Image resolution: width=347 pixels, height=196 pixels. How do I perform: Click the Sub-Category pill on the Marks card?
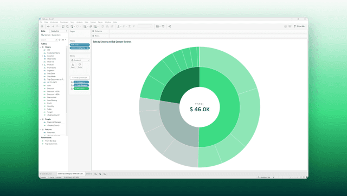point(81,85)
